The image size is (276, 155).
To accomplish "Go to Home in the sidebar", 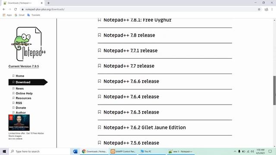I will pos(20,76).
